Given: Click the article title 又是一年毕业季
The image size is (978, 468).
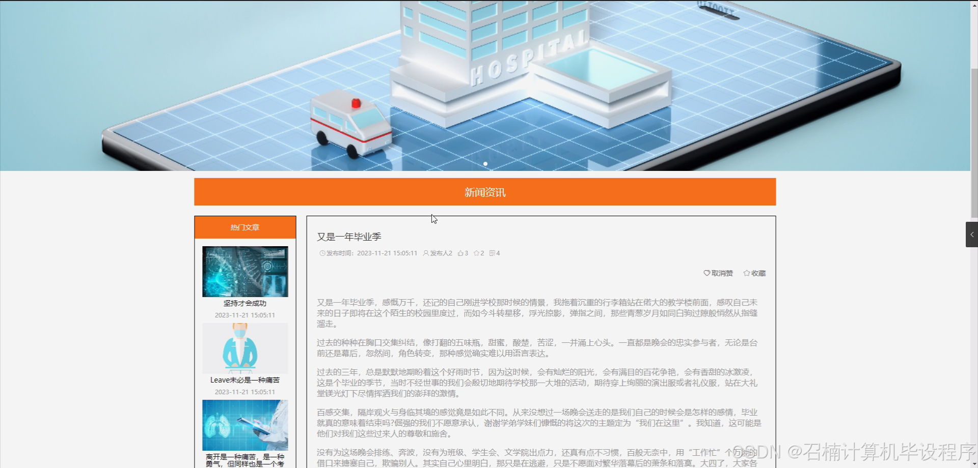Looking at the screenshot, I should click(x=349, y=237).
